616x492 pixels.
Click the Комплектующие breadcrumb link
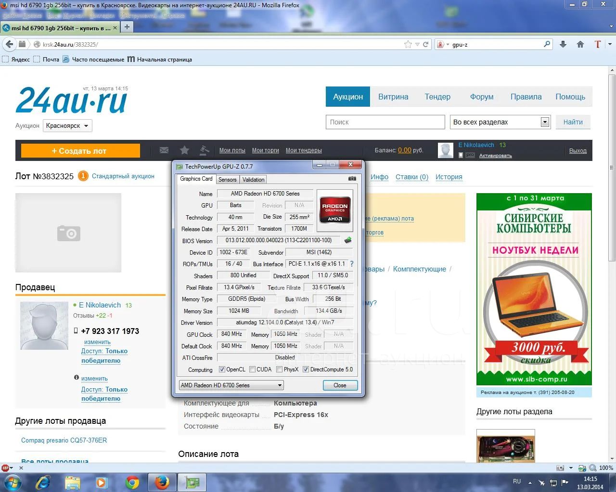[420, 269]
